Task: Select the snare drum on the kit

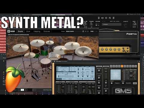Action: coord(46,63)
